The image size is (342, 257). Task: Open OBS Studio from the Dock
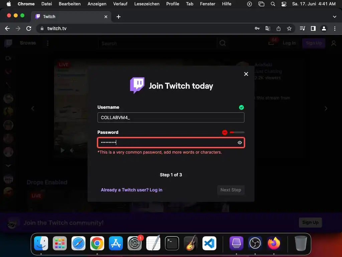255,243
